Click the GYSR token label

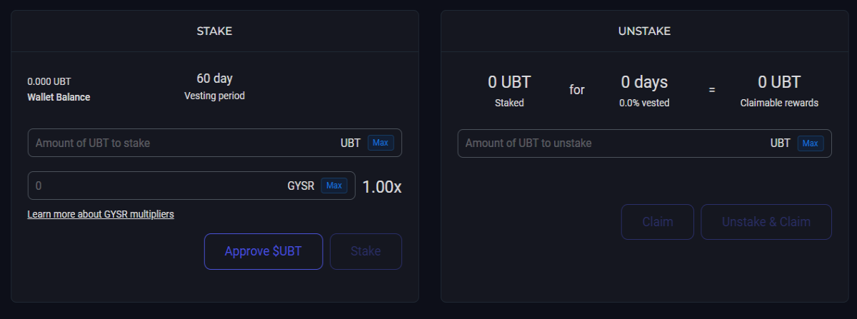point(301,186)
